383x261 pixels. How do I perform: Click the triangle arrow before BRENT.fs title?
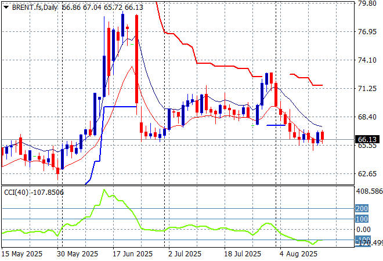tap(6, 6)
